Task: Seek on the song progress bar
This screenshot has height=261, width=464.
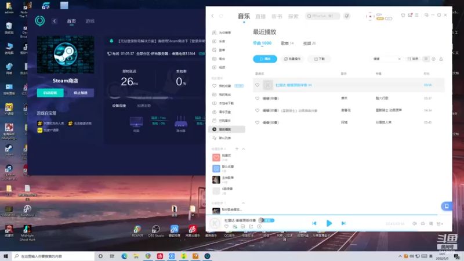Action: 329,215
